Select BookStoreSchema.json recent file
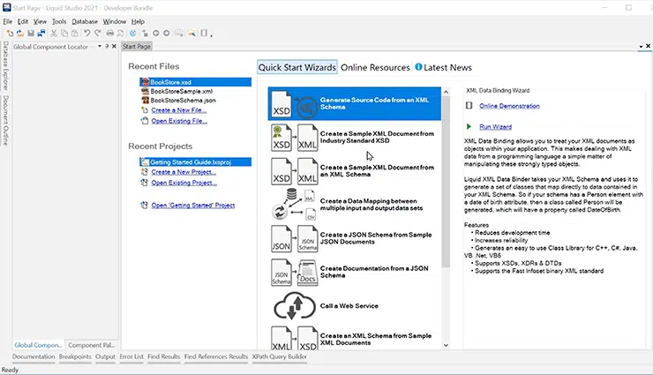653x375 pixels. pyautogui.click(x=183, y=101)
